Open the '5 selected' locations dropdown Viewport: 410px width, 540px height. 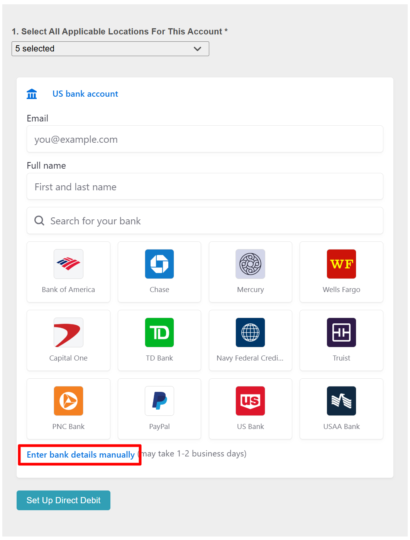click(x=110, y=49)
